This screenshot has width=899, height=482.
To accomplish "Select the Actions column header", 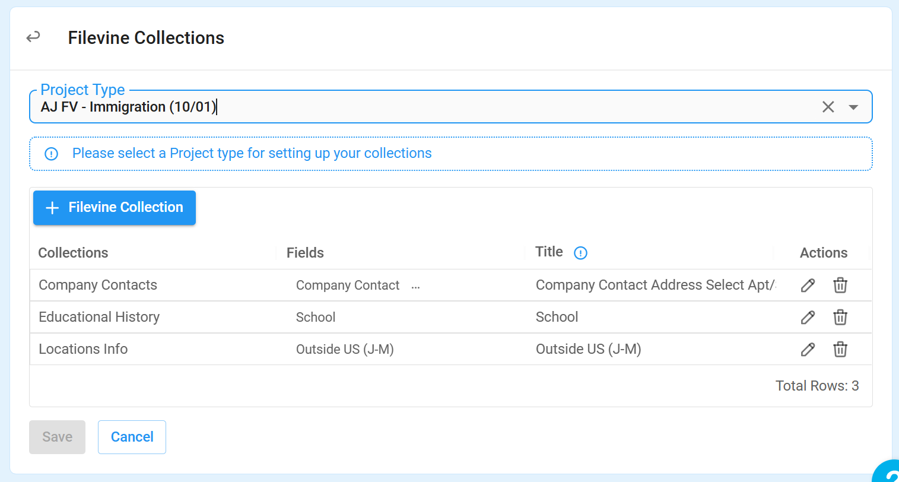I will (x=824, y=253).
